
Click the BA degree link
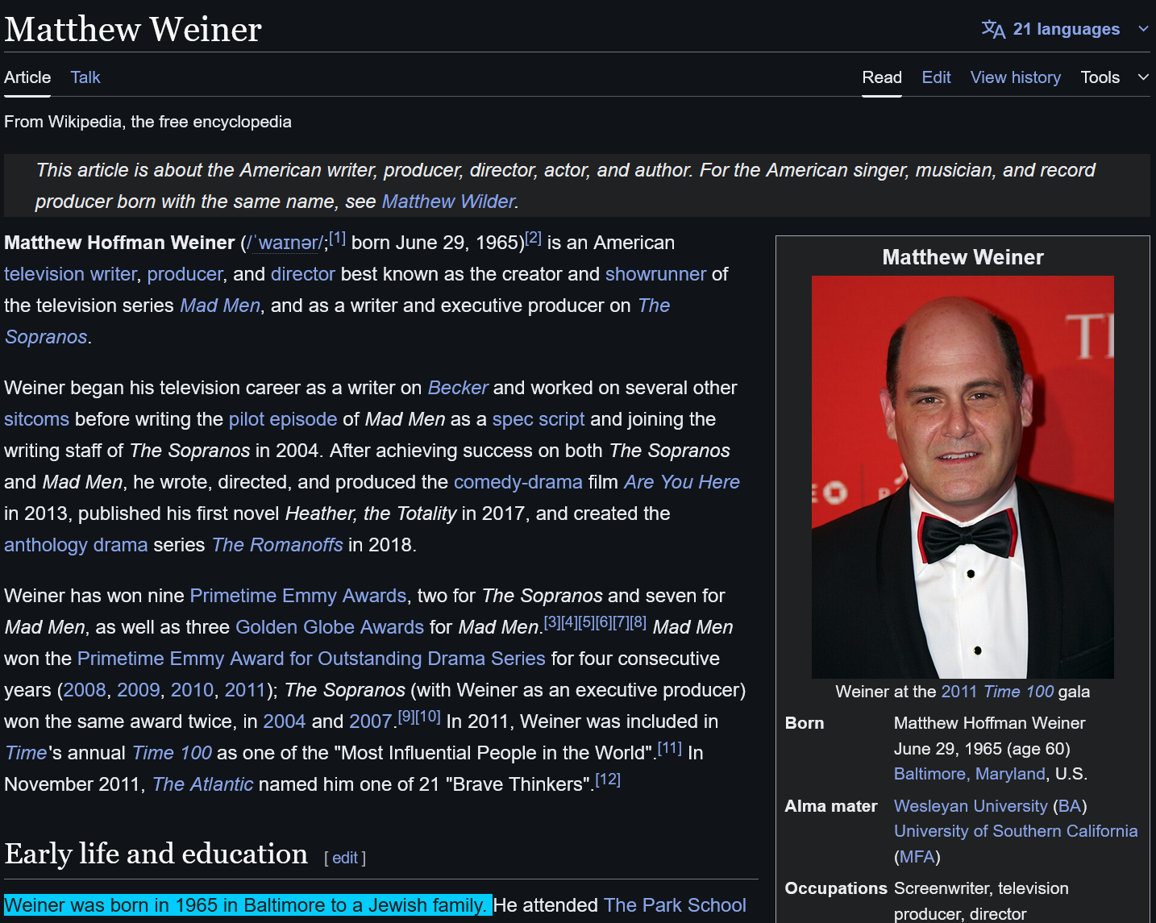click(1070, 806)
